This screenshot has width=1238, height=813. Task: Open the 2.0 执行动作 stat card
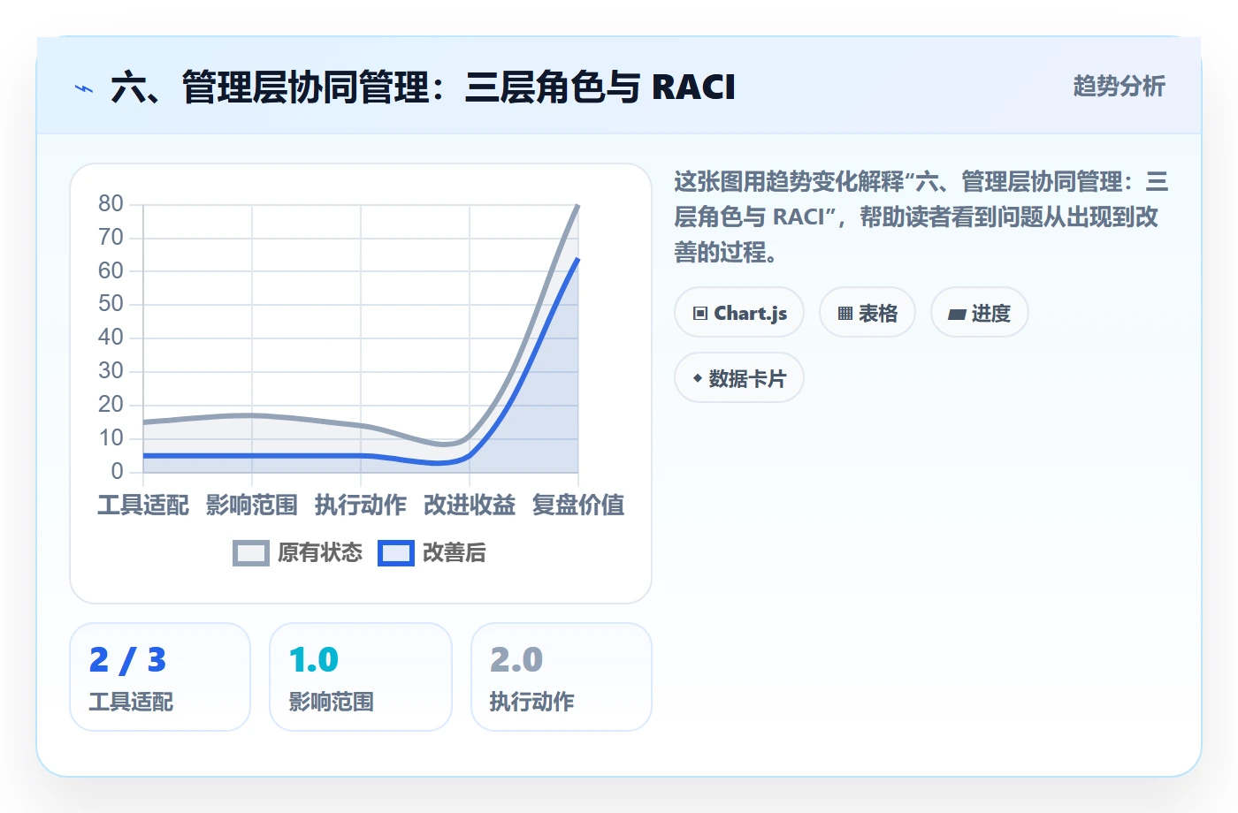562,677
